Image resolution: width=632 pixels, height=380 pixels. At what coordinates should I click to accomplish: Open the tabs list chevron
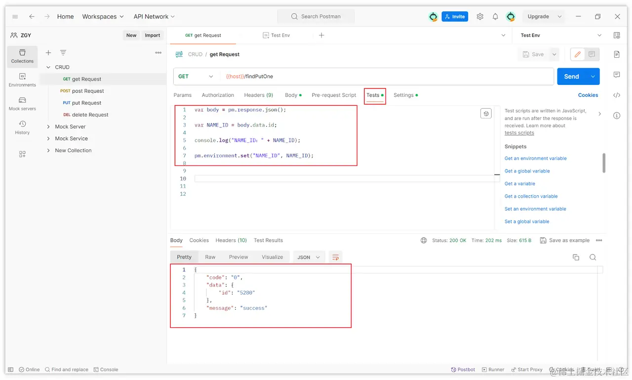coord(504,35)
